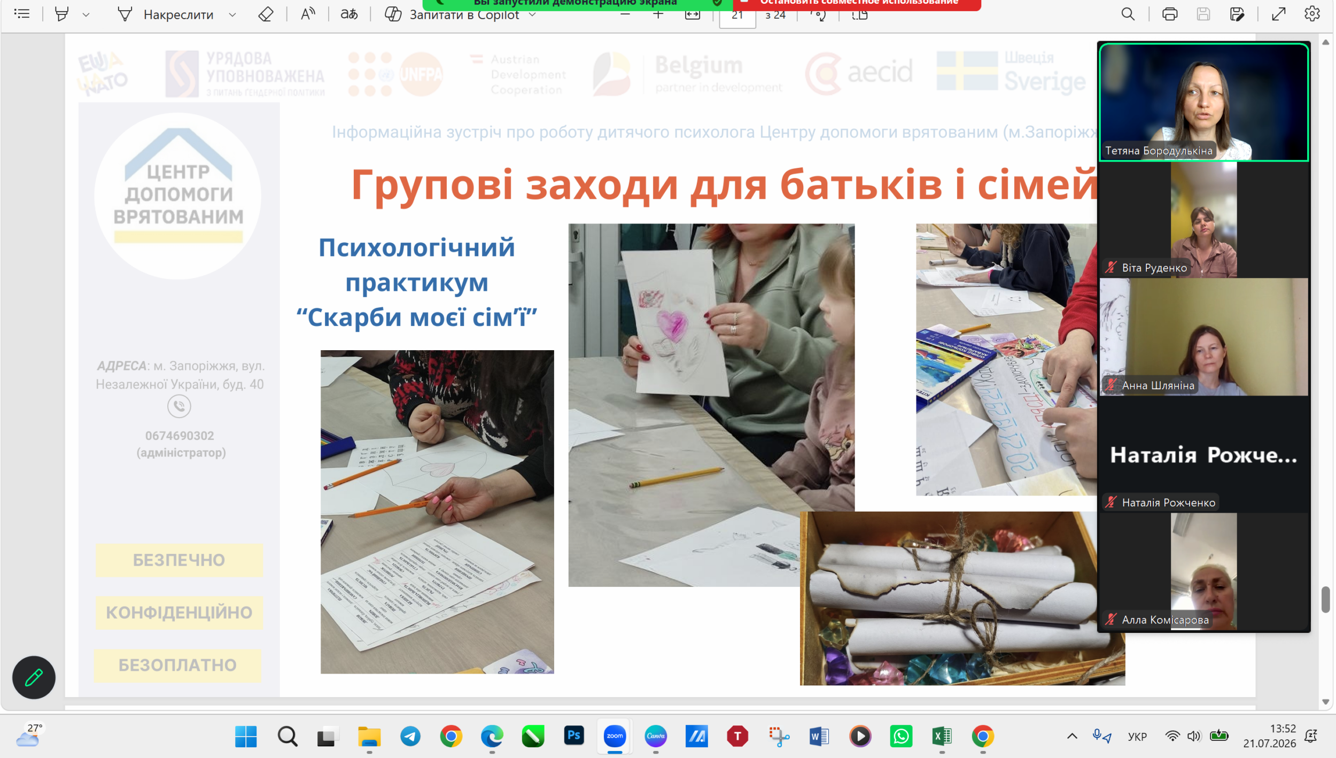Image resolution: width=1336 pixels, height=758 pixels.
Task: Open the Windows Start menu
Action: (x=246, y=737)
